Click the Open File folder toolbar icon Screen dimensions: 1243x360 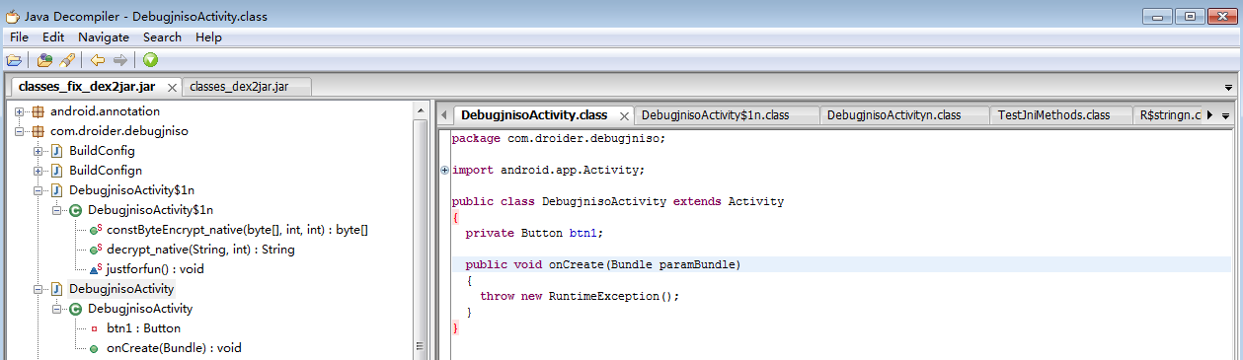(x=14, y=60)
